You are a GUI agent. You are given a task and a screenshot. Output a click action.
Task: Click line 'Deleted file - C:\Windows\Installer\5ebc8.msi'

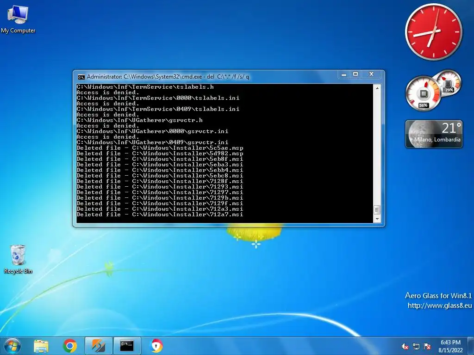click(160, 176)
